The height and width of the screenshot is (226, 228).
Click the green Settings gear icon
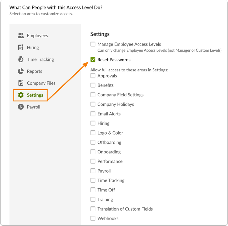click(x=21, y=95)
